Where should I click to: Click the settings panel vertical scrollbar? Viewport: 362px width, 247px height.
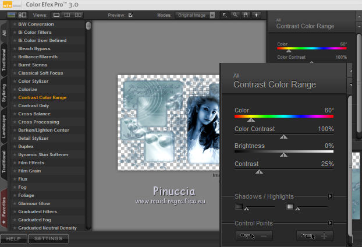[x=350, y=167]
